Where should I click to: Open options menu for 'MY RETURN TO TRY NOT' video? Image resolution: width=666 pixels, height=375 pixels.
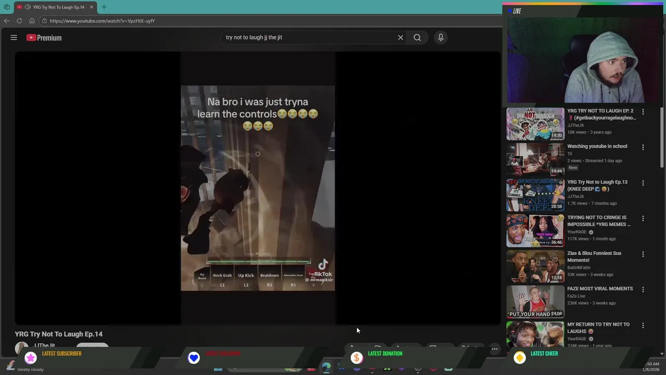tap(643, 326)
